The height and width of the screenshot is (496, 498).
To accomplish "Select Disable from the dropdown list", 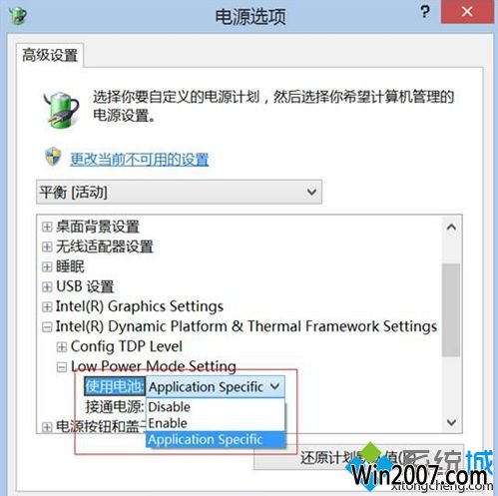I will (216, 407).
